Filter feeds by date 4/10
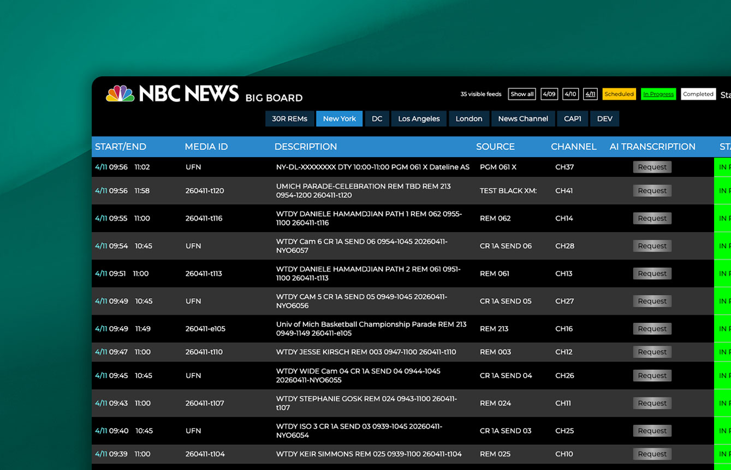The width and height of the screenshot is (731, 470). pos(570,93)
